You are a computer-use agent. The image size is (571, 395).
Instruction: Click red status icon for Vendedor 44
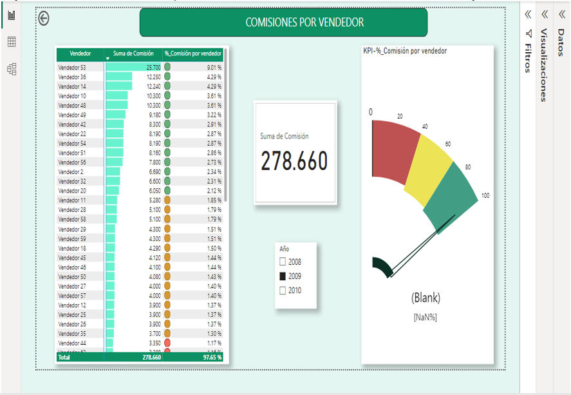click(167, 343)
